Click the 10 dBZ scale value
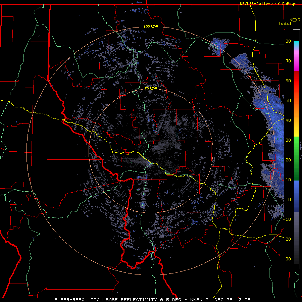The height and width of the screenshot is (302, 302). pos(288,180)
